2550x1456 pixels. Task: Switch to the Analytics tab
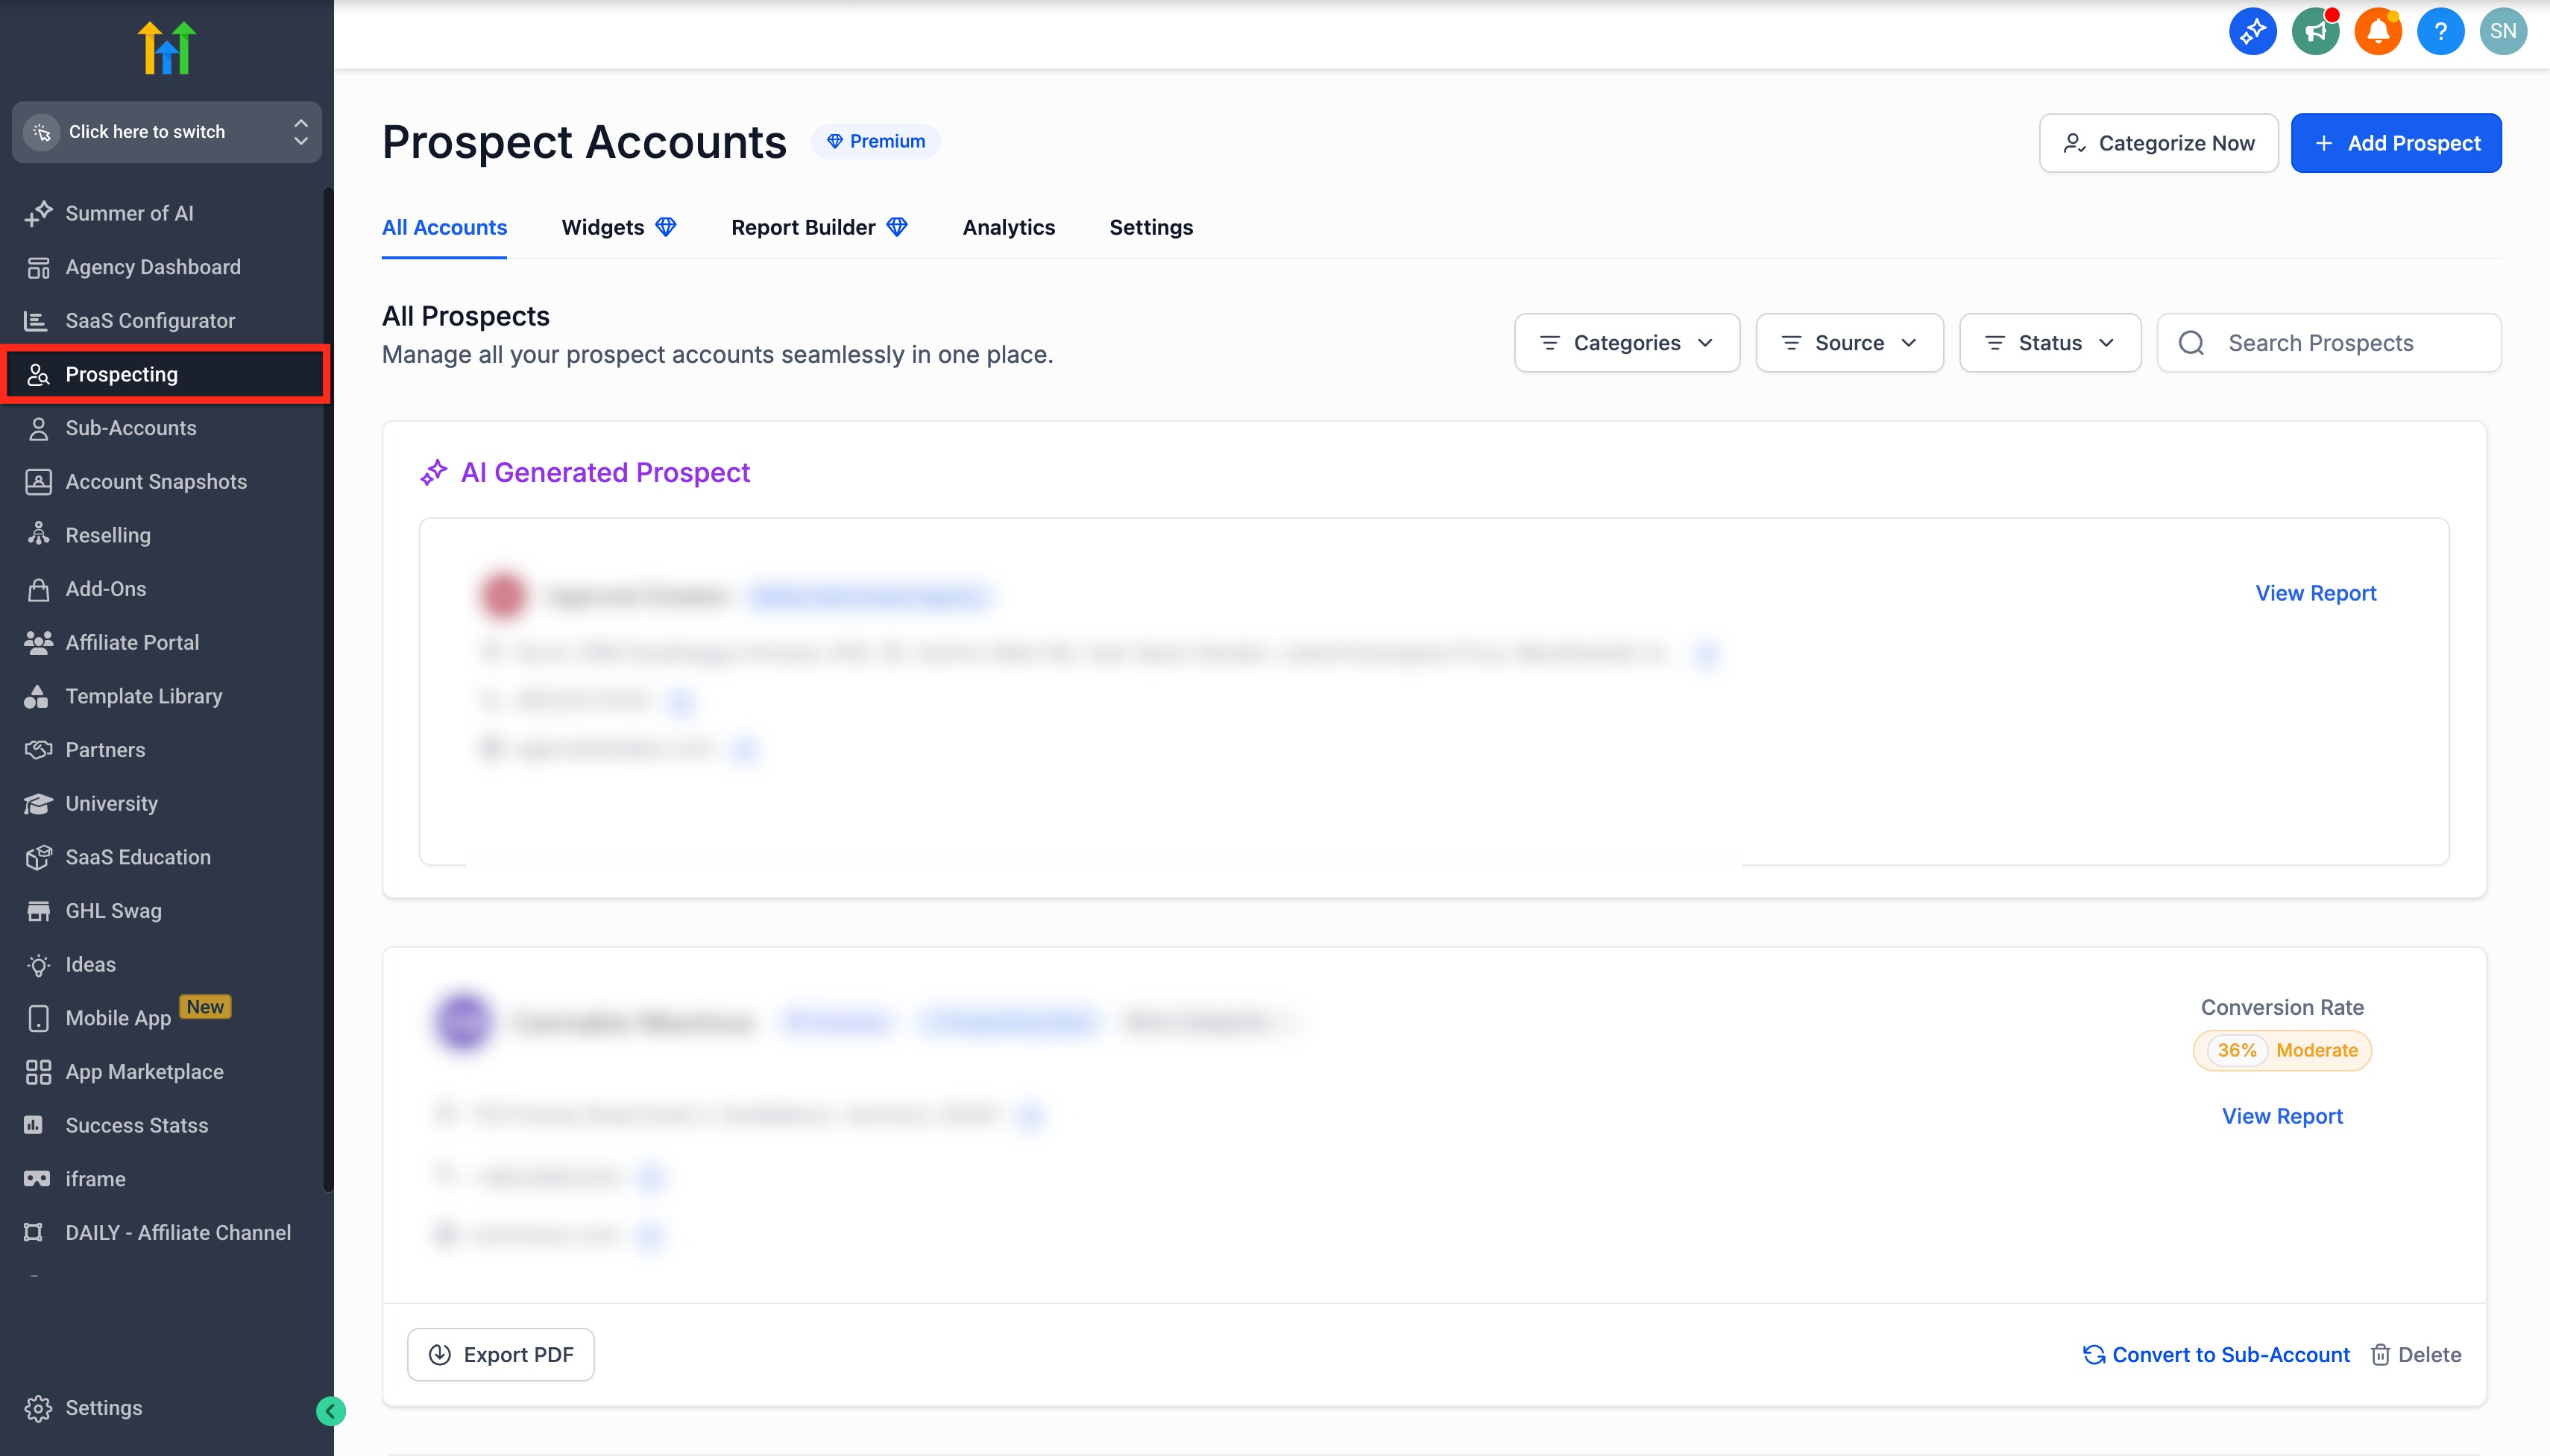click(1008, 228)
